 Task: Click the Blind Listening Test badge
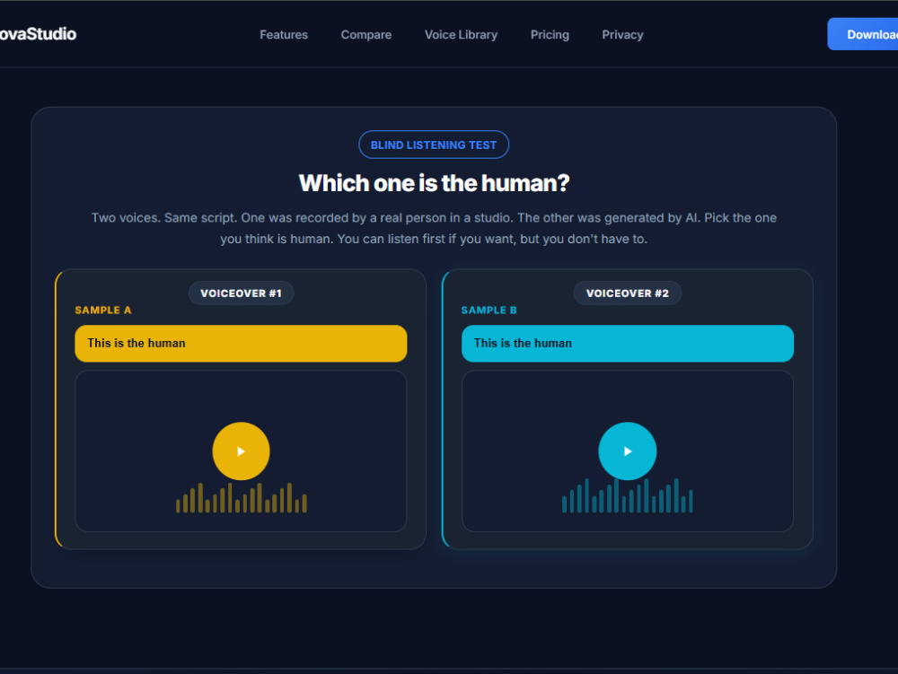pos(434,144)
